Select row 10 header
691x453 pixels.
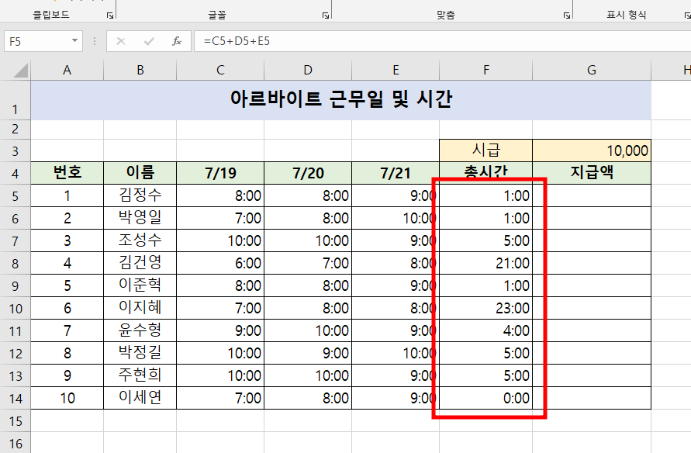coord(15,308)
